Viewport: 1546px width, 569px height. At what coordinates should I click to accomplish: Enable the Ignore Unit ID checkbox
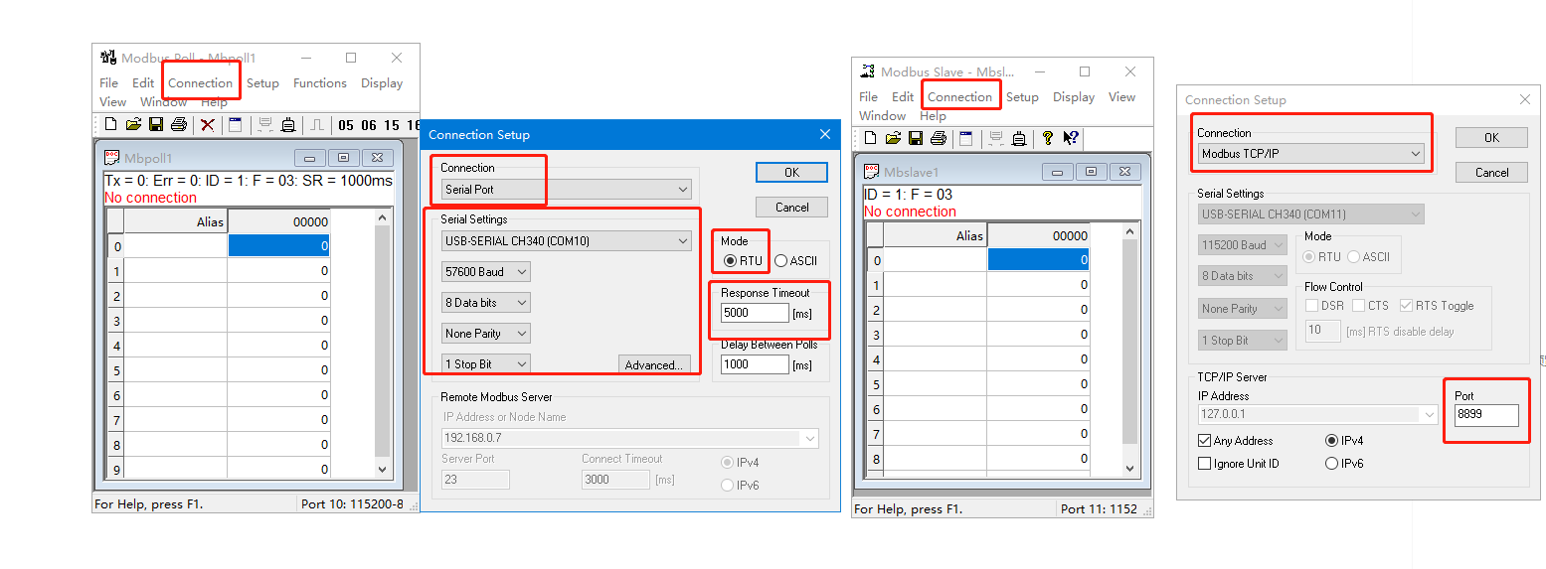tap(1205, 464)
